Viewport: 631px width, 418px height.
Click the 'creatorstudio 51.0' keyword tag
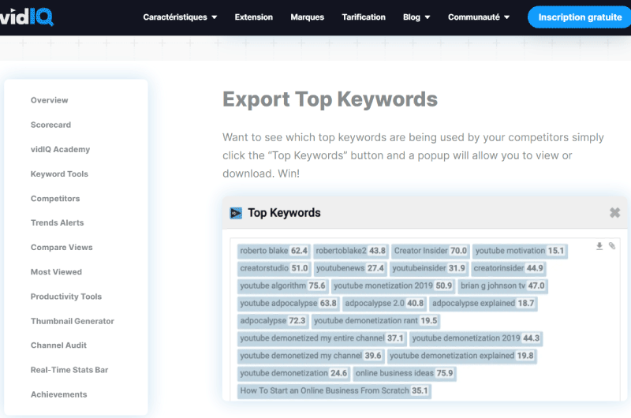point(274,268)
